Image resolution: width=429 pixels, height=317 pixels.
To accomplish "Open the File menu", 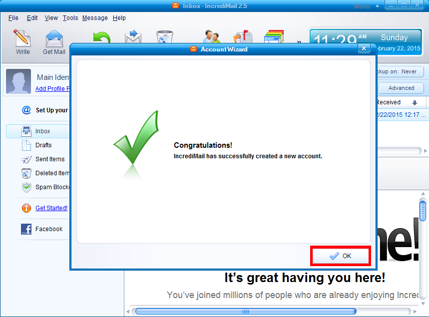I will 13,18.
